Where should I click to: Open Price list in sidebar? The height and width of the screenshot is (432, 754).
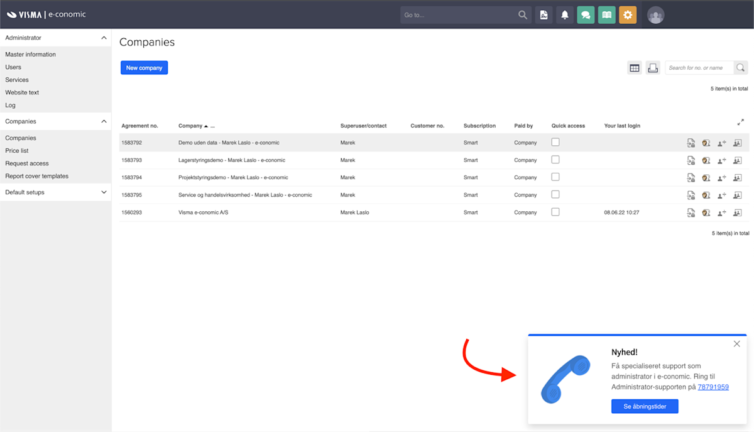click(x=17, y=151)
